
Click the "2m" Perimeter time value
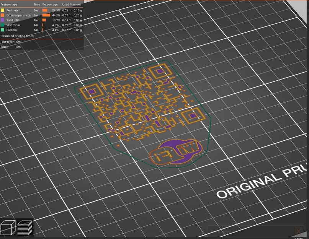click(36, 10)
